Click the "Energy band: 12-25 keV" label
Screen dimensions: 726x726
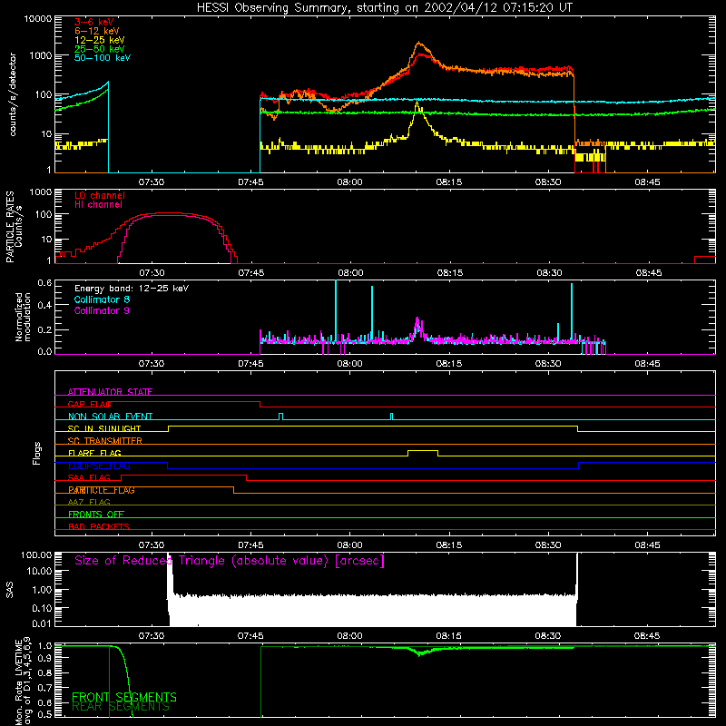tap(132, 289)
